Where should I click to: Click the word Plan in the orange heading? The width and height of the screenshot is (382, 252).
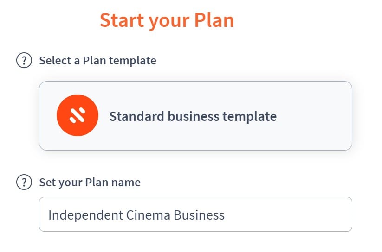pyautogui.click(x=214, y=20)
